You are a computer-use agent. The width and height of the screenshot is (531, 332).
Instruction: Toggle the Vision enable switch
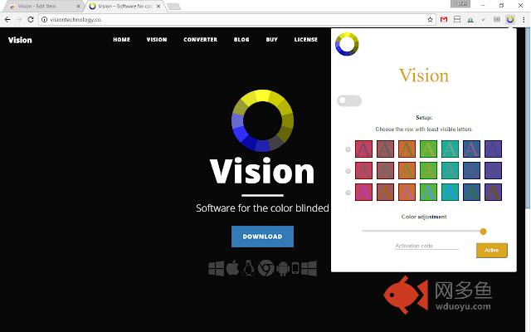(349, 100)
